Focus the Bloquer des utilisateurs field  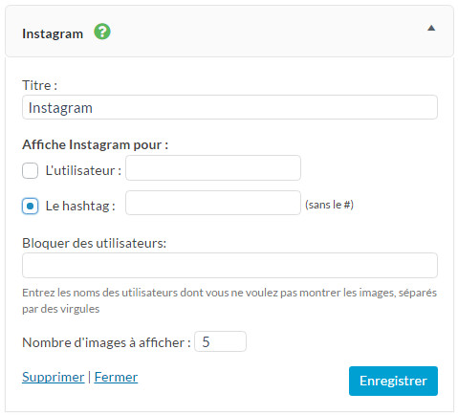tap(229, 265)
